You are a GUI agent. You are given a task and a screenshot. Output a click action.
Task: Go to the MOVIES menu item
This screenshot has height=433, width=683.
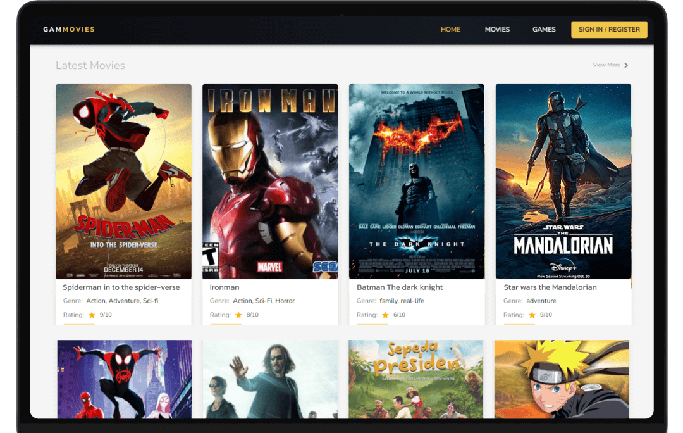(497, 29)
